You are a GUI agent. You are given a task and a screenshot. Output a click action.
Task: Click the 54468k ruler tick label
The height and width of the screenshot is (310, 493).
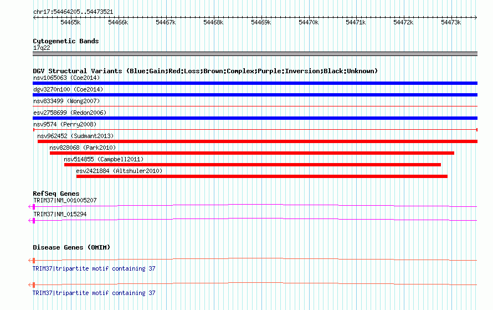(x=213, y=22)
